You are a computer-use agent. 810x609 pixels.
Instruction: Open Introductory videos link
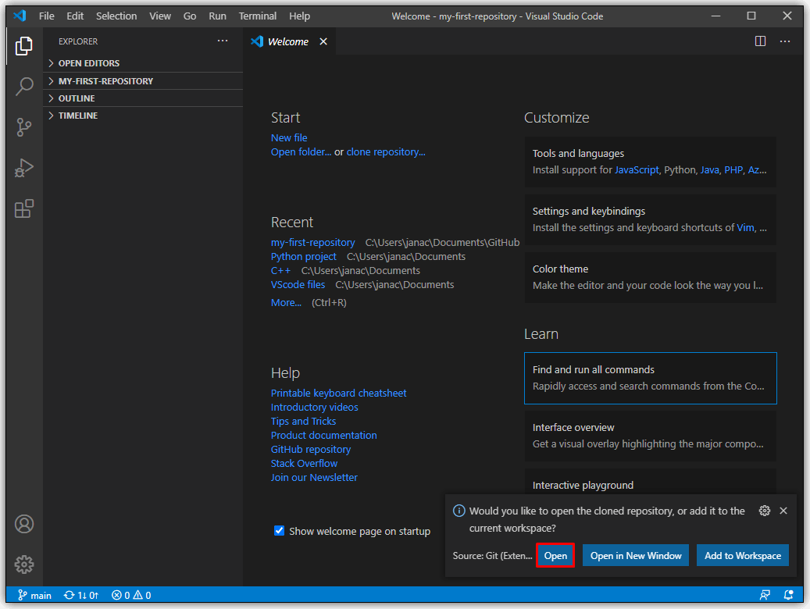314,407
